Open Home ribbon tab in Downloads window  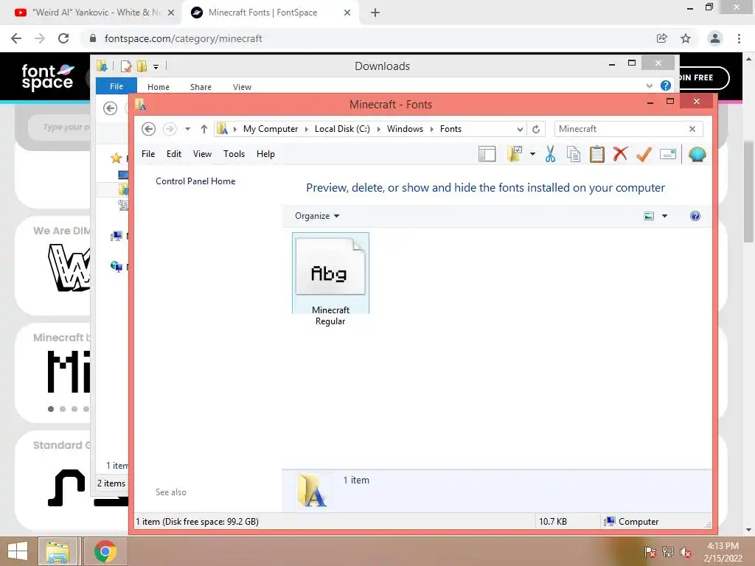pos(159,87)
